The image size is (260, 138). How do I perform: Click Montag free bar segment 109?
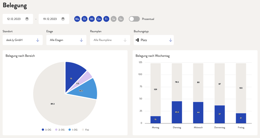156,90
